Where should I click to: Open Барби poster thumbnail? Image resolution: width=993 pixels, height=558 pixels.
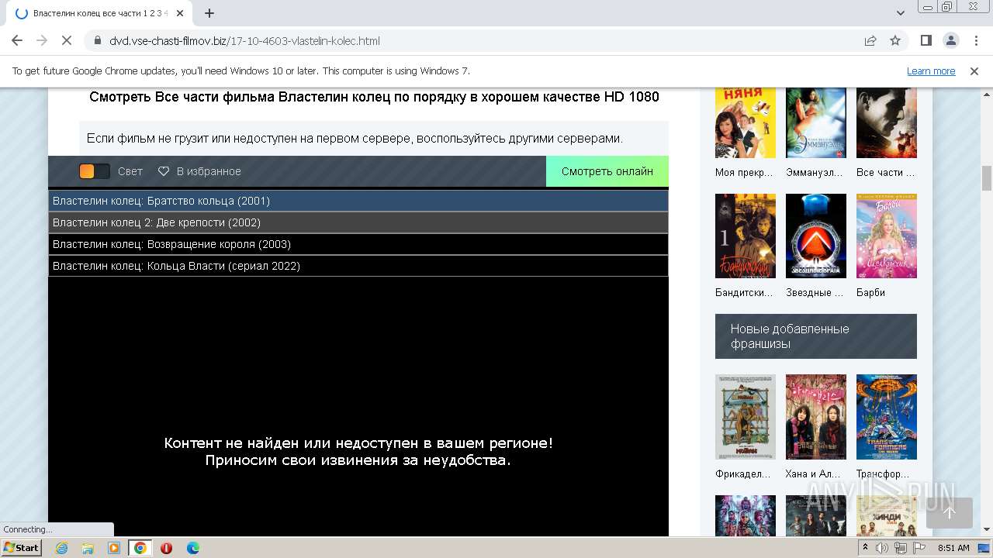886,236
